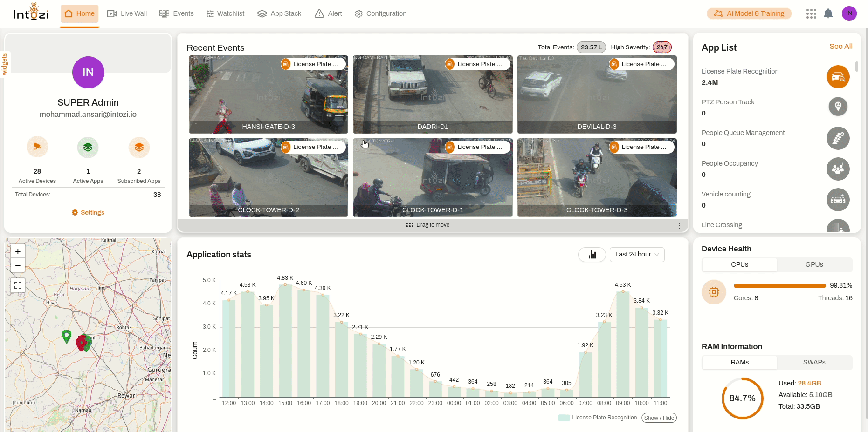Click the People Occupancy app icon
The height and width of the screenshot is (432, 868).
coord(838,169)
